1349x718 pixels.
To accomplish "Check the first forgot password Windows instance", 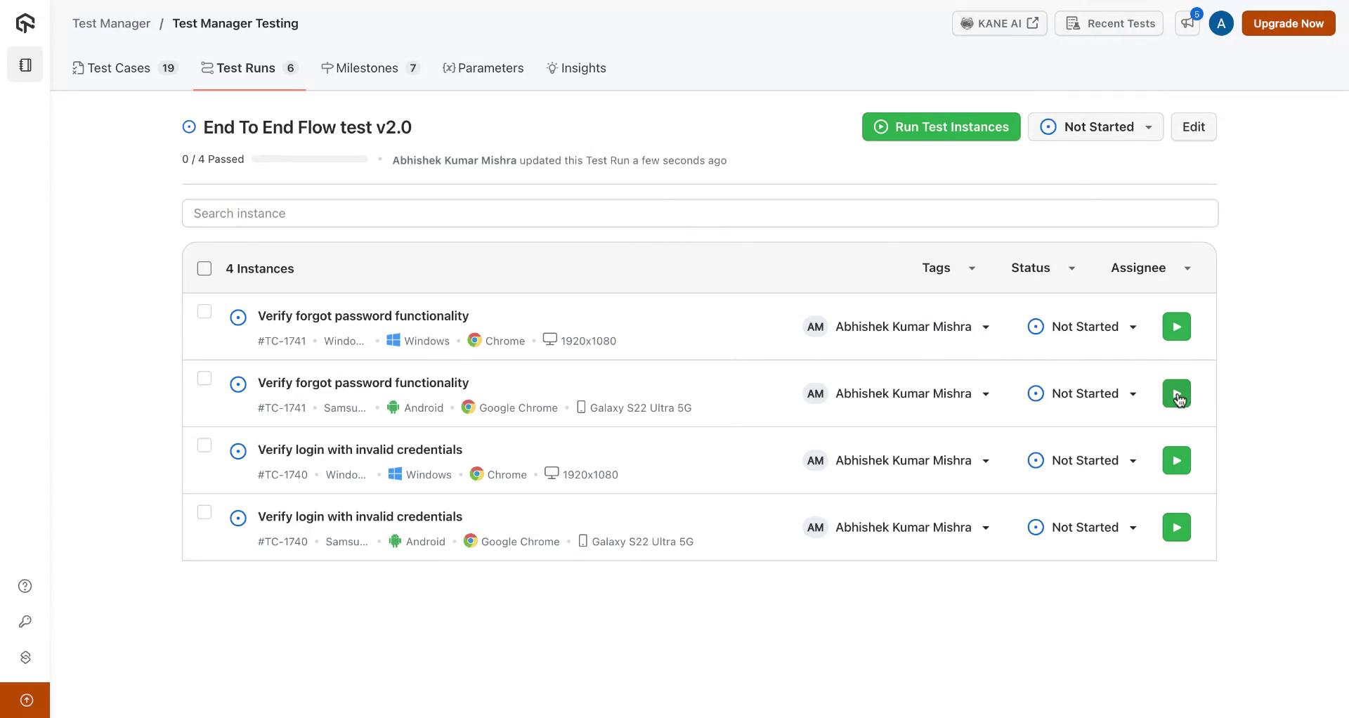I will point(204,311).
